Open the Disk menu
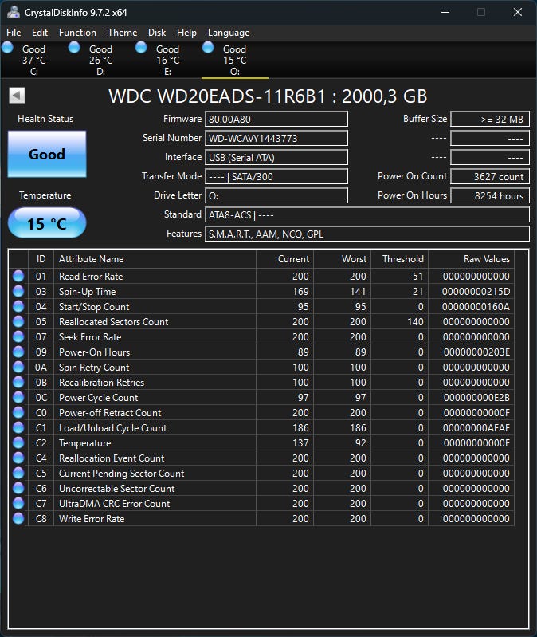Screen dimensions: 537x637 157,33
